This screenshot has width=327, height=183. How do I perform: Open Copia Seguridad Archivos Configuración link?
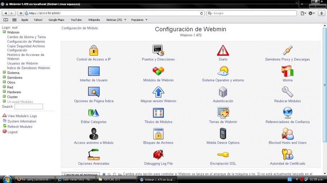[x=26, y=48]
